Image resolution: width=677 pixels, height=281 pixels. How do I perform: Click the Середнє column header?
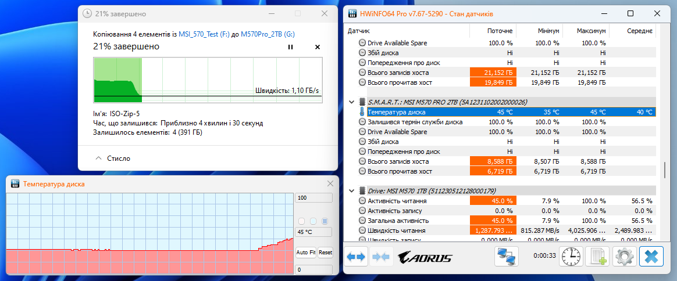[633, 31]
